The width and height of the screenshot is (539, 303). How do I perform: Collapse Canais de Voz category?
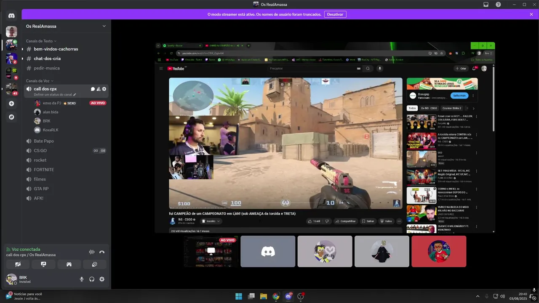click(x=40, y=81)
